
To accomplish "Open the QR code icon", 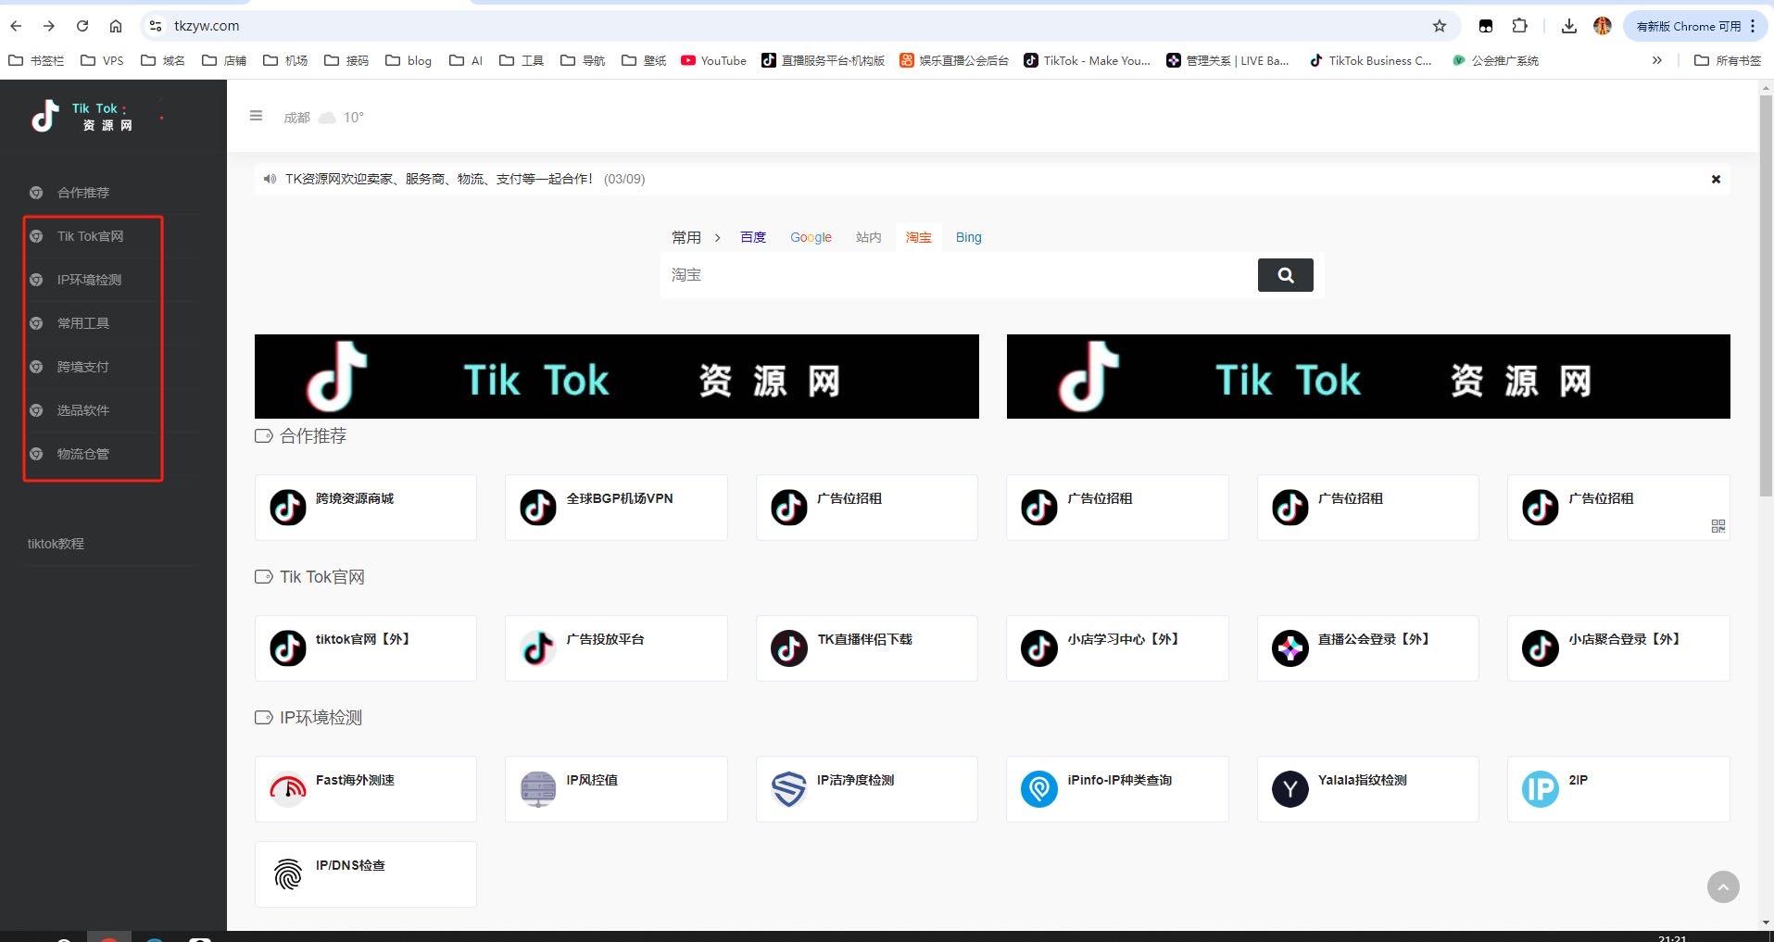I will coord(1718,526).
